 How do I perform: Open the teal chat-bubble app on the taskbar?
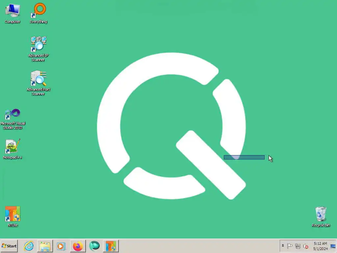coord(94,246)
